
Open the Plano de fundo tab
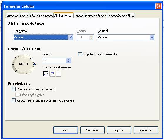96,16
